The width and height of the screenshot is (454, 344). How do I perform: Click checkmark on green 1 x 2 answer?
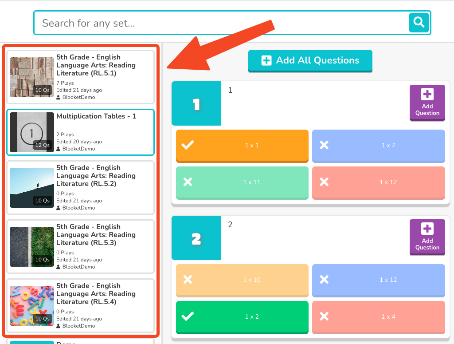[x=188, y=316]
